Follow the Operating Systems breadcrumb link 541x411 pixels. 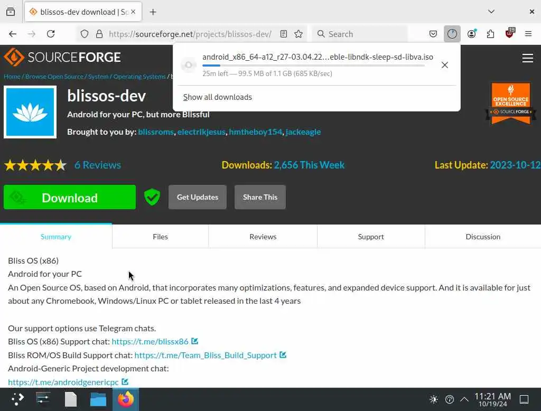(139, 77)
